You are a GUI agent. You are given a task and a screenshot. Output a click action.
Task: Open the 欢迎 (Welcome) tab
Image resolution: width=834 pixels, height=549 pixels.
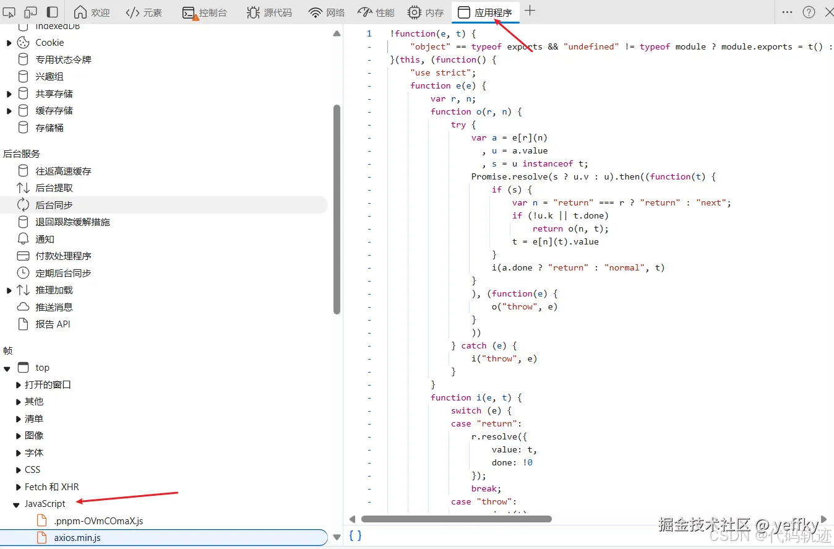click(92, 12)
